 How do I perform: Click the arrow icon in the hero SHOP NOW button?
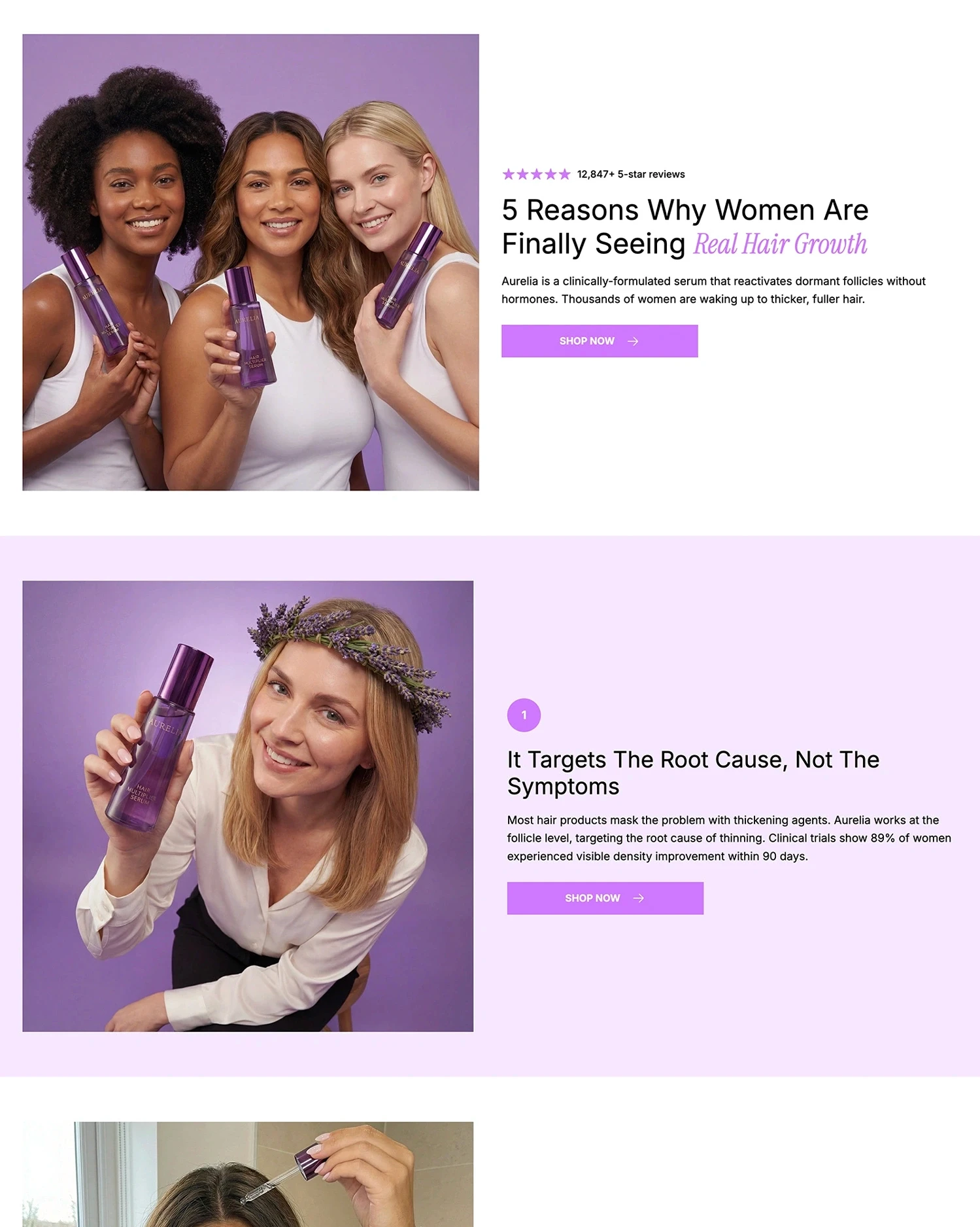[x=633, y=341]
